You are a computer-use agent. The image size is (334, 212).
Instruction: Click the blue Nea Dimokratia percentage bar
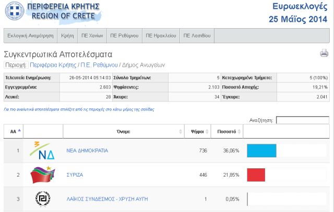[261, 151]
